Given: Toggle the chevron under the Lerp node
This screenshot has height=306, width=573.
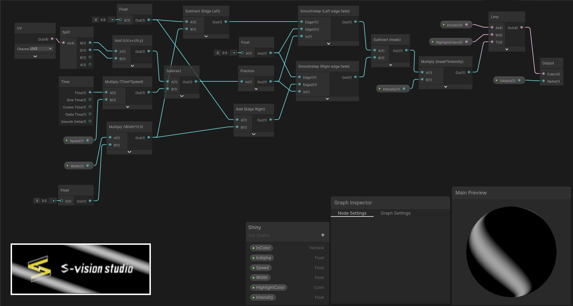Looking at the screenshot, I should 506,49.
